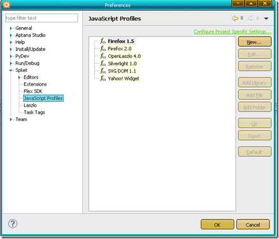Expand the Editors subnode under Spket
The height and width of the screenshot is (239, 279).
[19, 77]
